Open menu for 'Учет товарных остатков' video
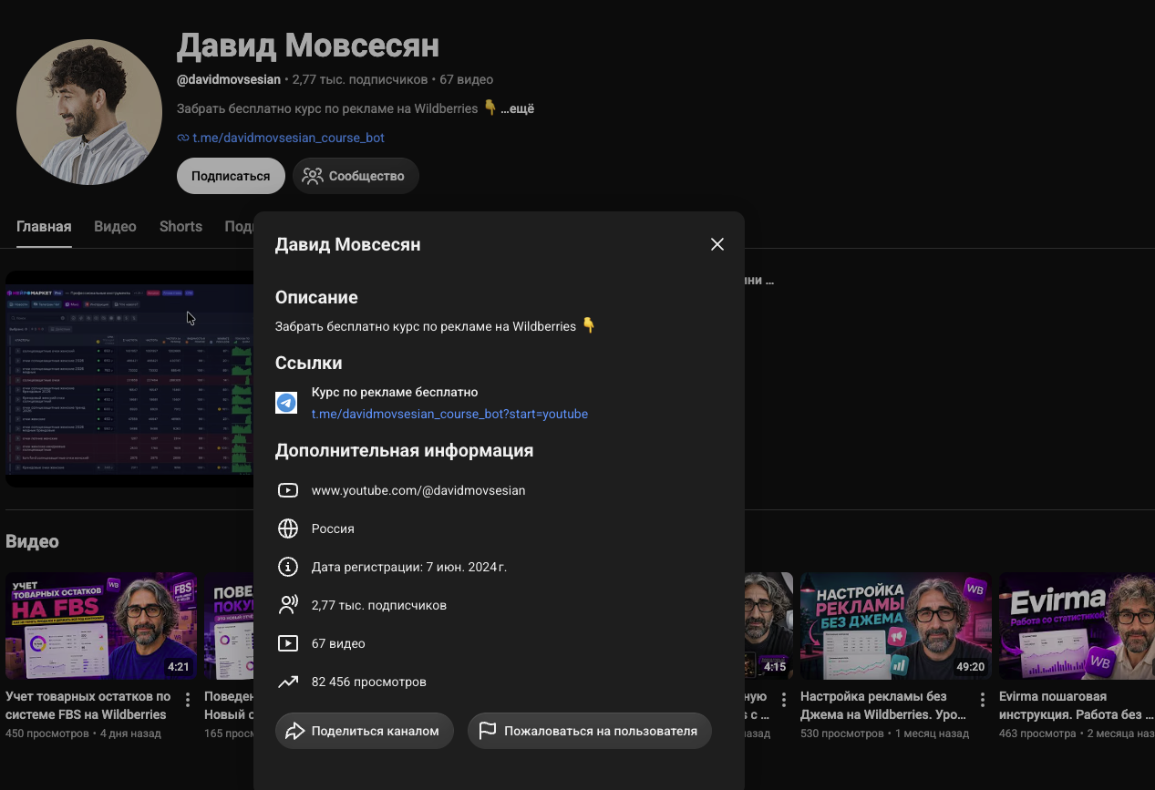The image size is (1155, 790). pos(188,700)
